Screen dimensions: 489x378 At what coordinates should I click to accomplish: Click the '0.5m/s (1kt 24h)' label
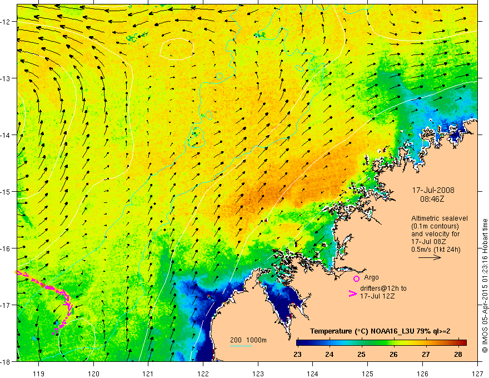point(436,249)
